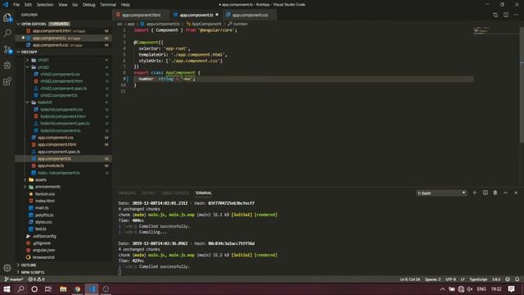Open editor More Actions ellipsis
524x295 pixels.
pyautogui.click(x=516, y=15)
